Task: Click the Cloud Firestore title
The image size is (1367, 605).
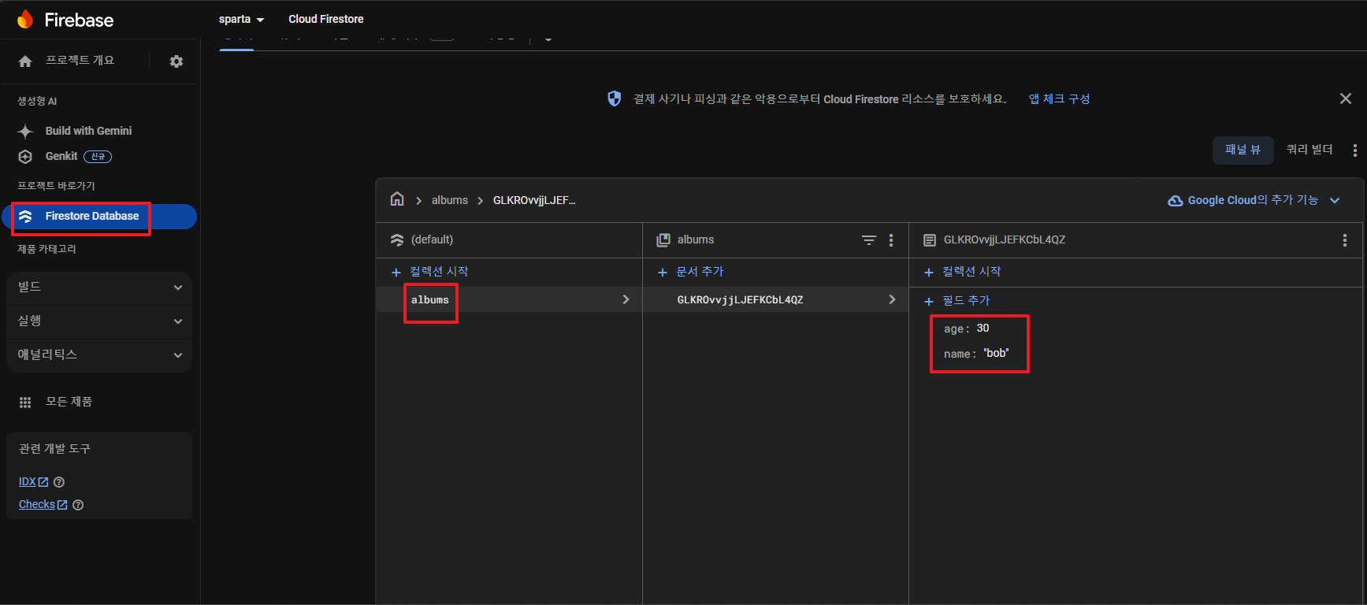Action: pos(326,19)
